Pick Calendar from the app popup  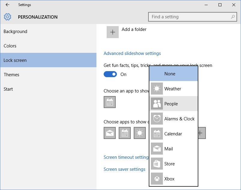tap(173, 134)
